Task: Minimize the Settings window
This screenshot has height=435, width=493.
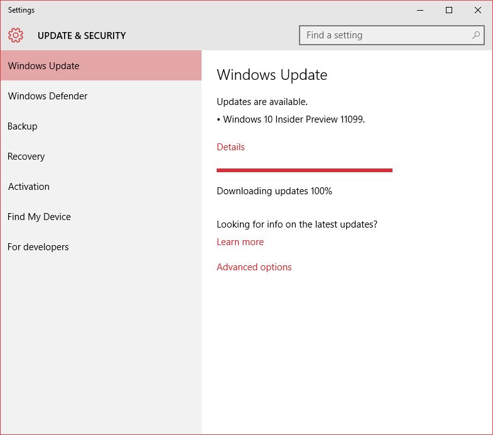Action: click(420, 10)
